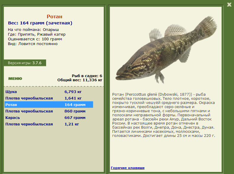
Task: Click the Общий вес 11,336 кг total
Action: pyautogui.click(x=80, y=80)
